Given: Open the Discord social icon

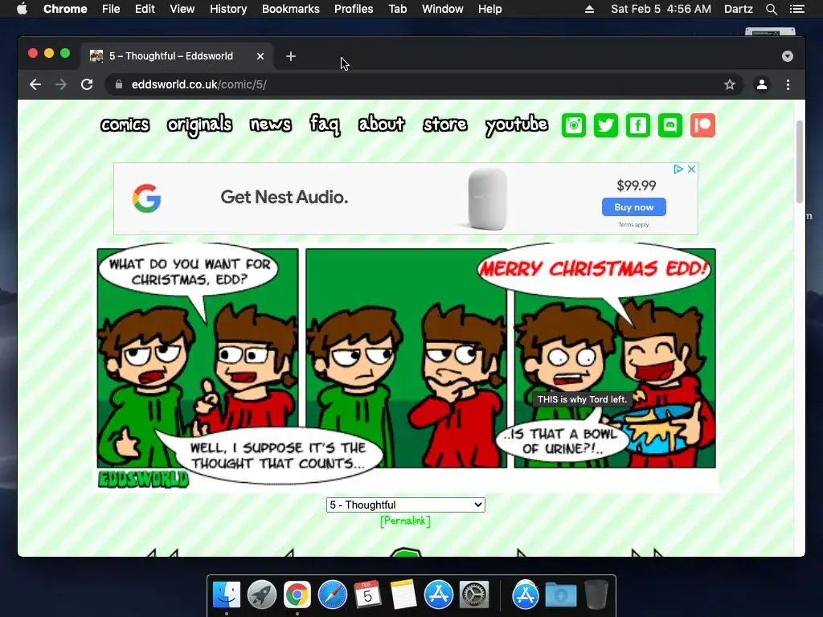Looking at the screenshot, I should click(670, 125).
